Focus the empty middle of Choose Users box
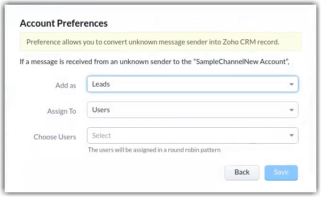The width and height of the screenshot is (321, 197). coord(193,136)
